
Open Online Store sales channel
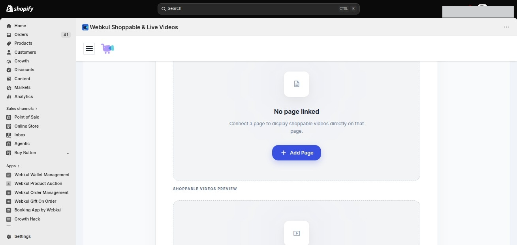click(26, 126)
